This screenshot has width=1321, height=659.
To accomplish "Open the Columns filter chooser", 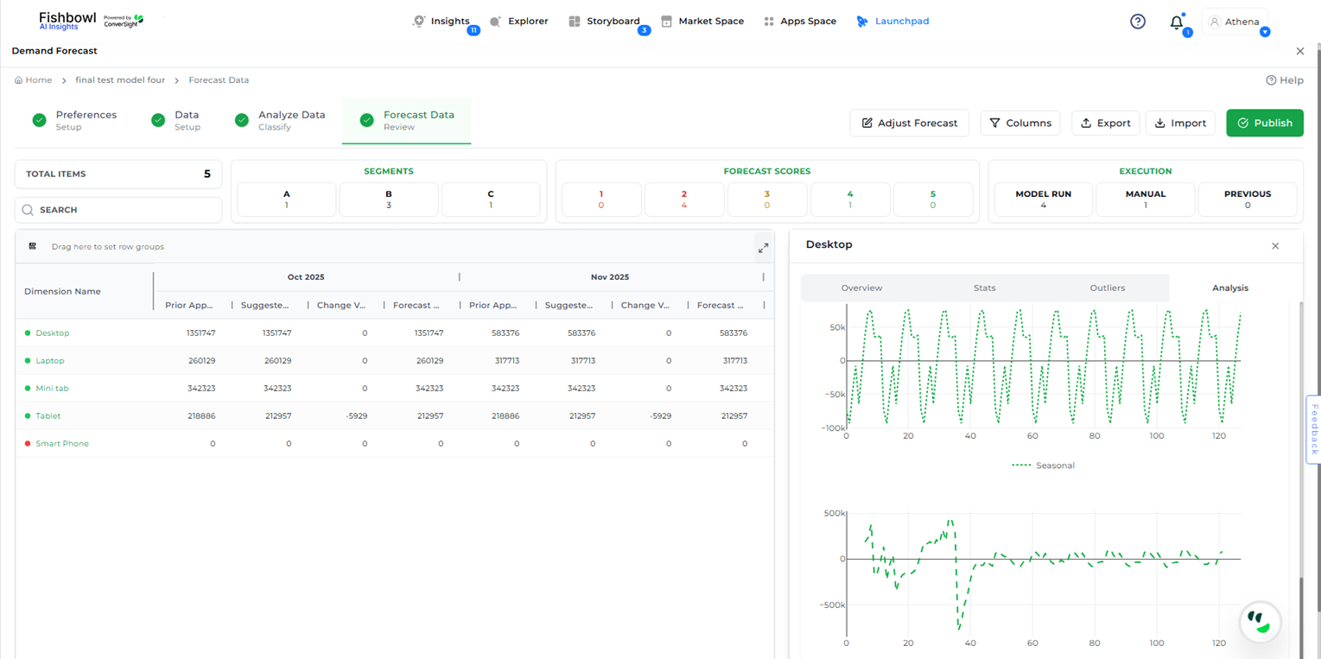I will 1019,124.
